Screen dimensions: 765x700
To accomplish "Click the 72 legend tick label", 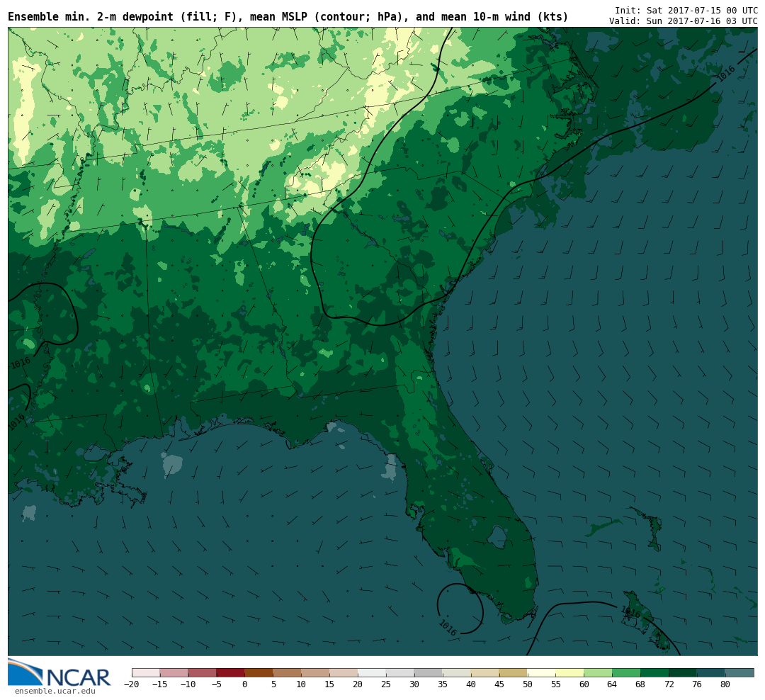I will point(669,684).
